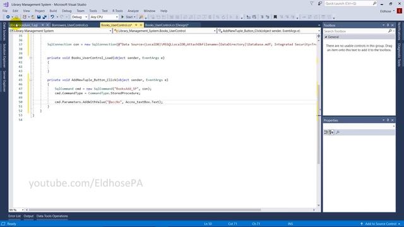Open the Server Explorer side tab
This screenshot has width=404, height=227.
coord(4,81)
